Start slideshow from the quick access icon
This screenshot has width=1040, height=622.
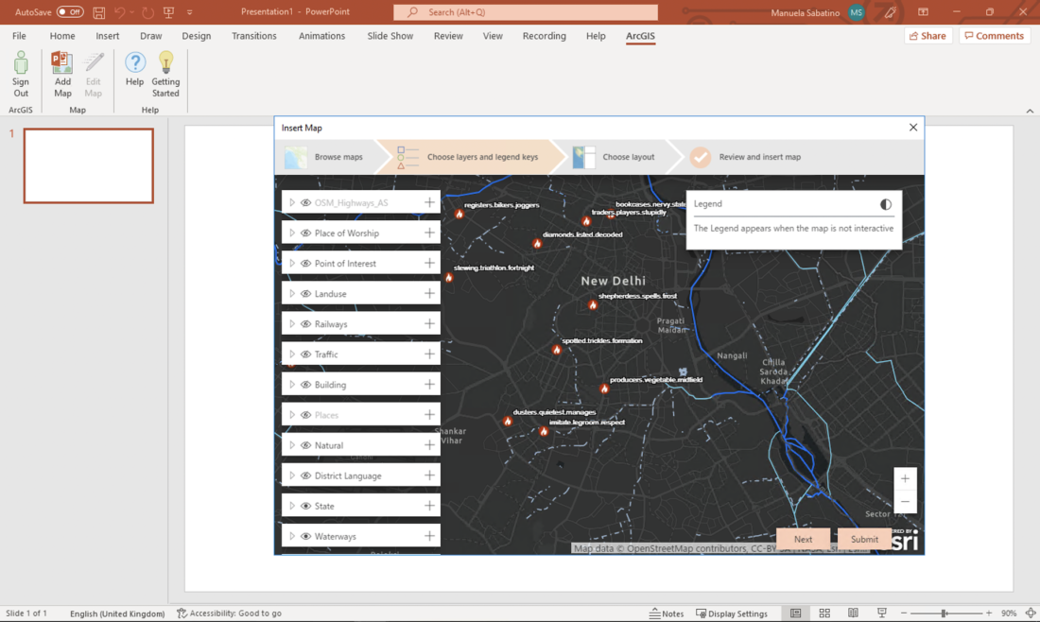(168, 12)
